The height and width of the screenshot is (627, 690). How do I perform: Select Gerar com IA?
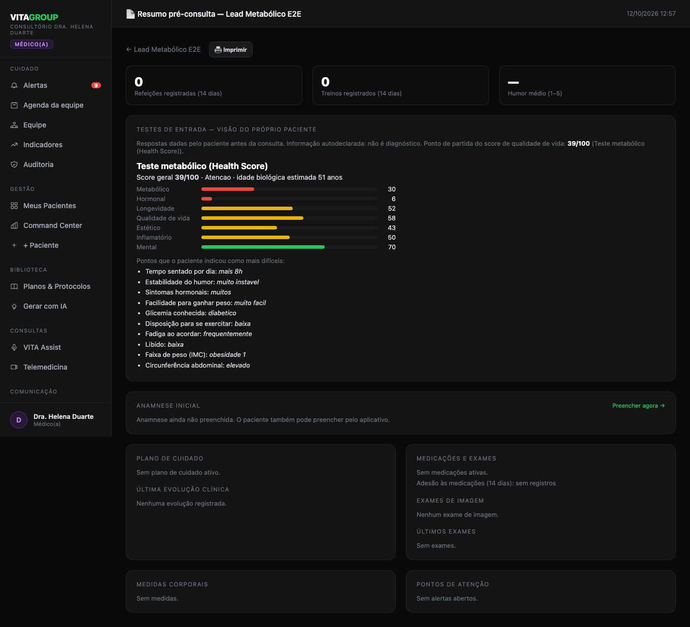[56, 306]
